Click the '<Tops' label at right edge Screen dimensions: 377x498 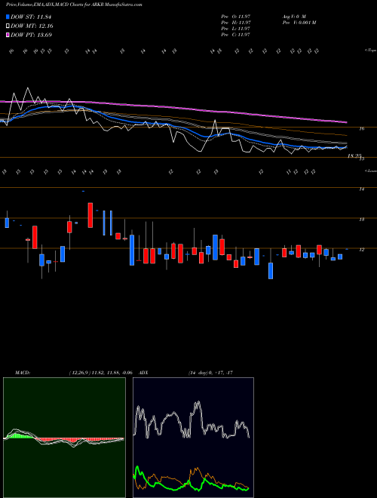(370, 51)
